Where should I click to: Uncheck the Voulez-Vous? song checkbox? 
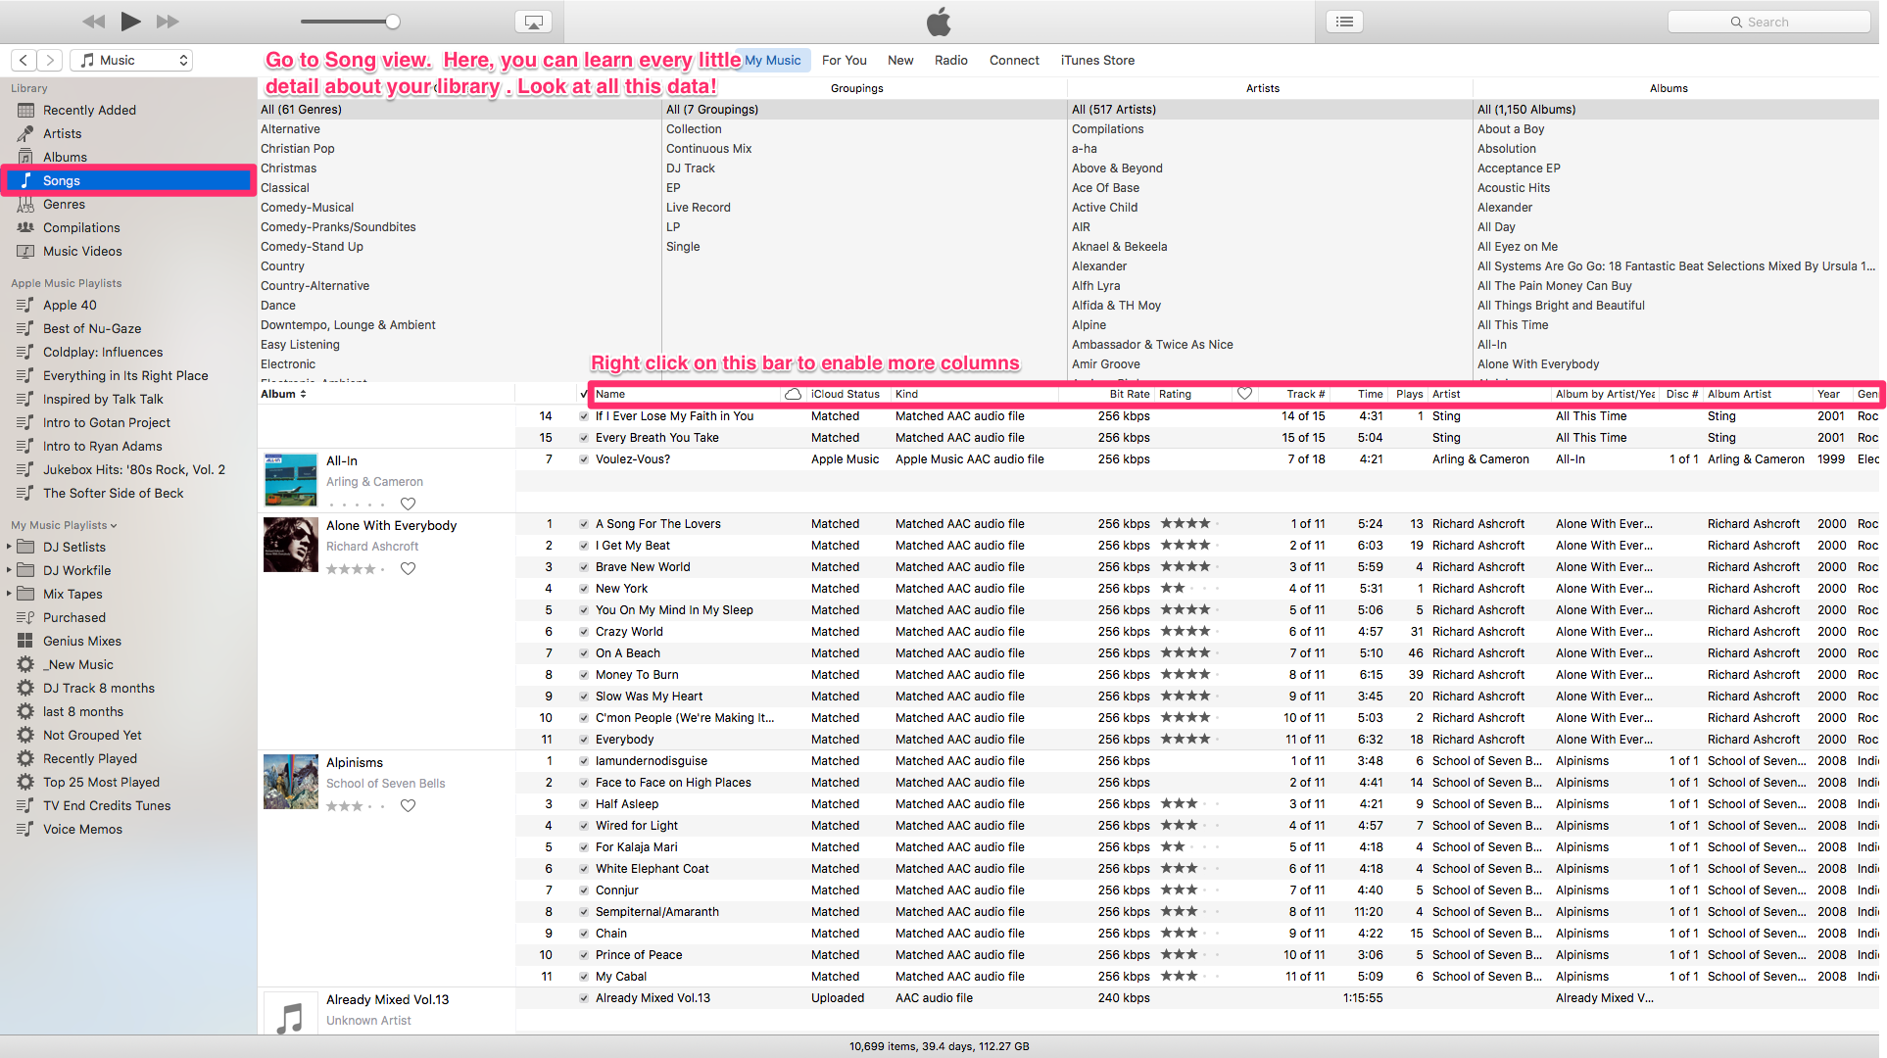584,459
